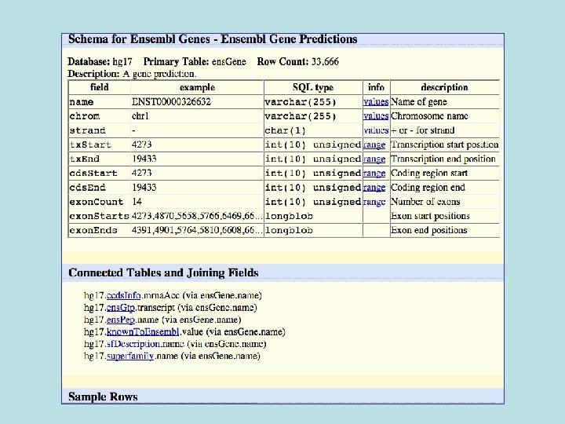Image resolution: width=565 pixels, height=424 pixels.
Task: Click 'Chromosome name' description
Action: click(x=429, y=116)
